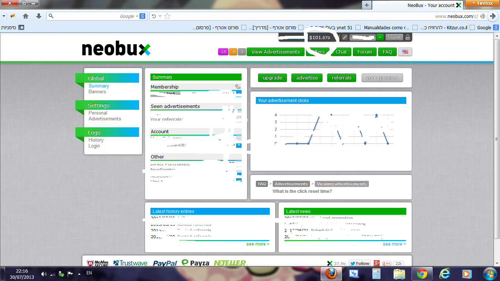Open Google search engine dropdown arrow
Viewport: 500px width, 281px height.
[137, 16]
